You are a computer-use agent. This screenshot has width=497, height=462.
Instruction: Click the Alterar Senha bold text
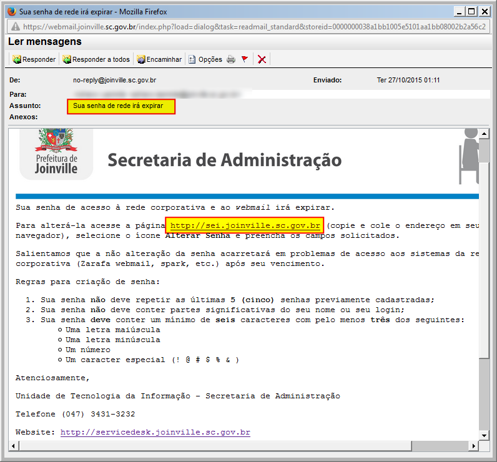pos(198,236)
